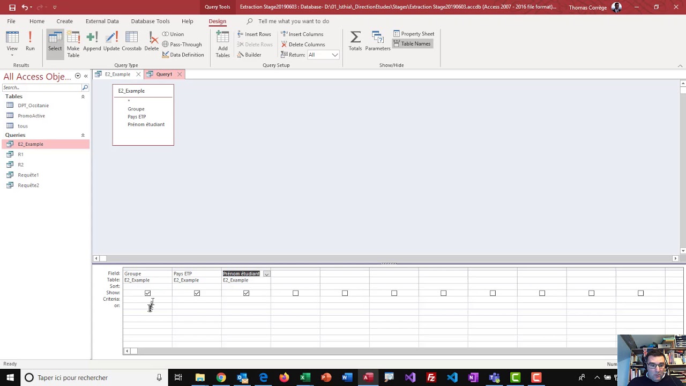Image resolution: width=686 pixels, height=386 pixels.
Task: Insert Columns into the query grid
Action: click(x=302, y=34)
